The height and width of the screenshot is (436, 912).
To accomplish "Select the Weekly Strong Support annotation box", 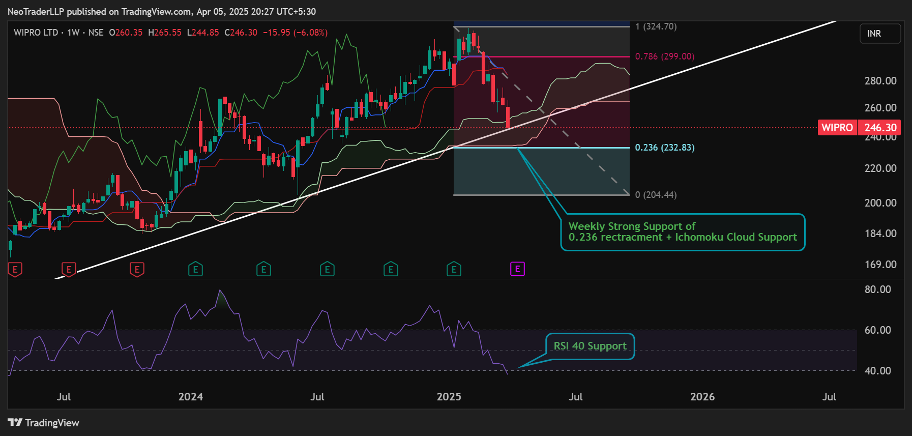I will click(682, 232).
